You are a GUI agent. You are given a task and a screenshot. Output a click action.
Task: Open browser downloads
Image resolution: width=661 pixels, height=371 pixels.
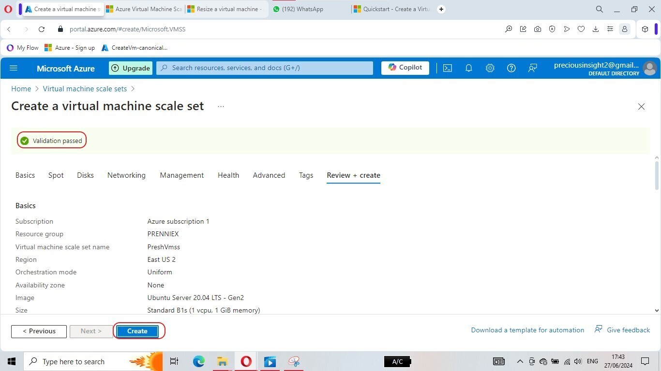pos(596,29)
